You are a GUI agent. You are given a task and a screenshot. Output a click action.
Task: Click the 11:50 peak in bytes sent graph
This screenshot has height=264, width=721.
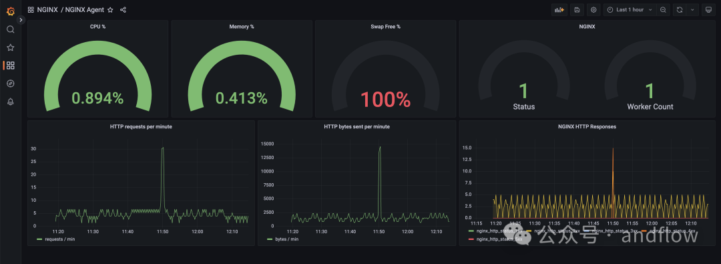pos(380,148)
